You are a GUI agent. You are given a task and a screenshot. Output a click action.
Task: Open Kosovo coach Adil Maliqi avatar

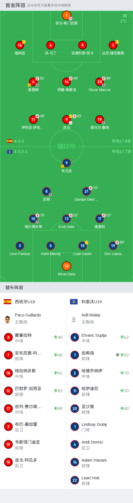point(74,319)
